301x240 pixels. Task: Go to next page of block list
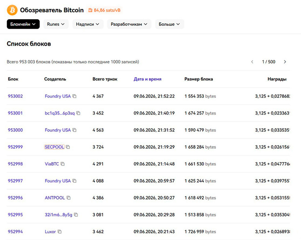point(285,62)
